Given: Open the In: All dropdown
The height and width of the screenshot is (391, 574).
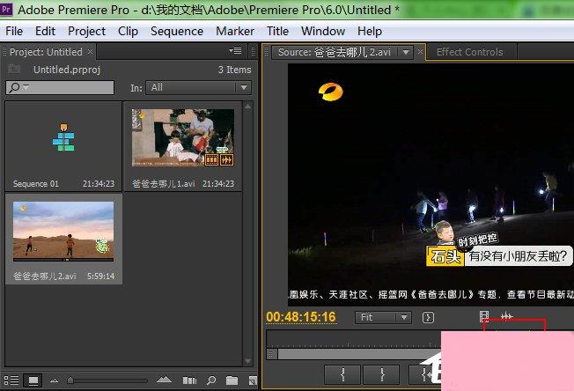Looking at the screenshot, I should (x=198, y=88).
